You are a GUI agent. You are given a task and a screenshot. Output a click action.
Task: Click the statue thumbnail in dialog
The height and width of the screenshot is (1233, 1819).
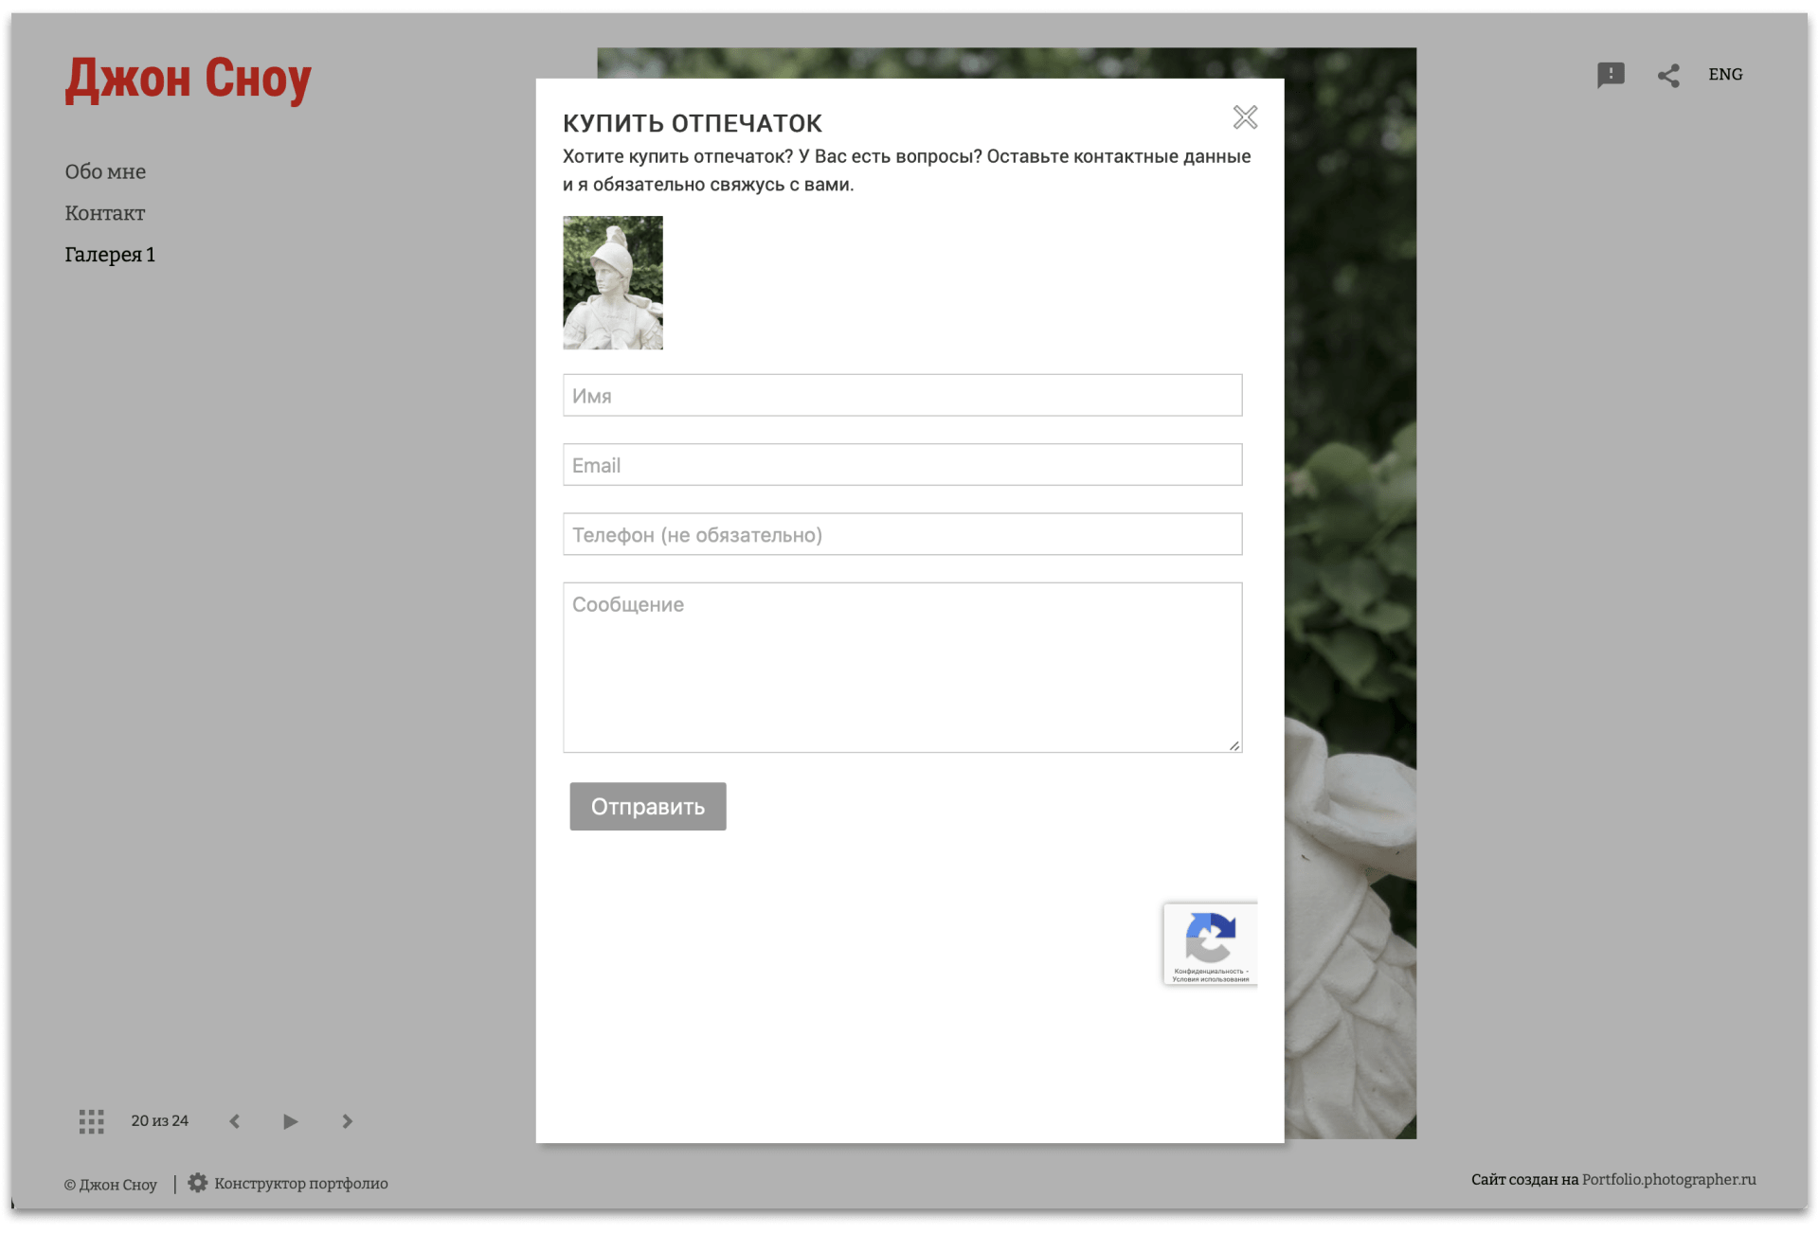pyautogui.click(x=613, y=282)
